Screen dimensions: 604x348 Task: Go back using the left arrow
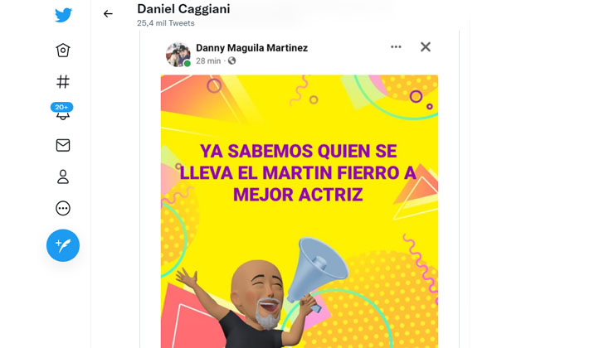click(x=108, y=14)
